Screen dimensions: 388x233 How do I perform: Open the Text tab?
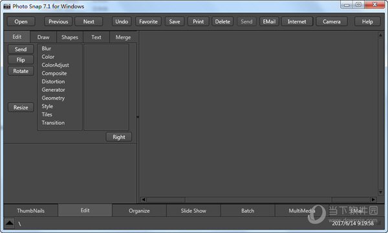(96, 38)
